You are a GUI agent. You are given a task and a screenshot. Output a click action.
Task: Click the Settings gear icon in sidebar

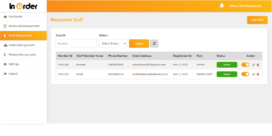point(5,64)
